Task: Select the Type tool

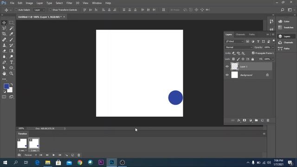Action: point(11,62)
